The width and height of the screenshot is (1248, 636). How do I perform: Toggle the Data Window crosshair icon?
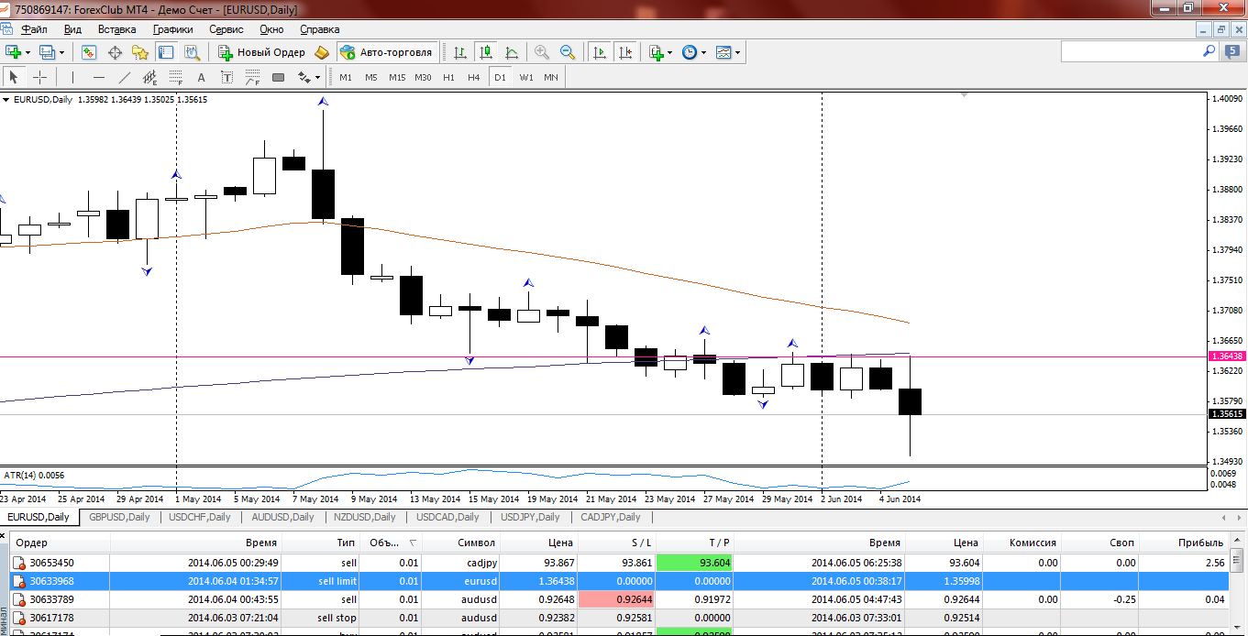pyautogui.click(x=115, y=52)
